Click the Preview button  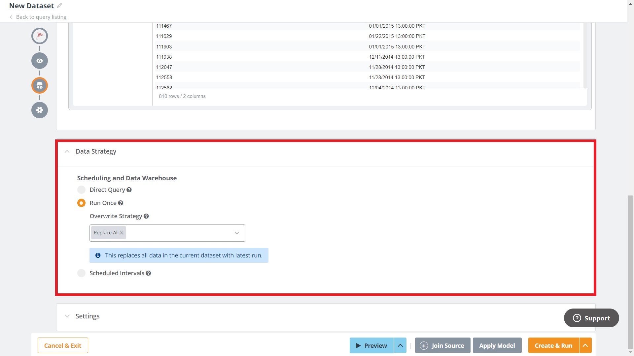point(371,345)
